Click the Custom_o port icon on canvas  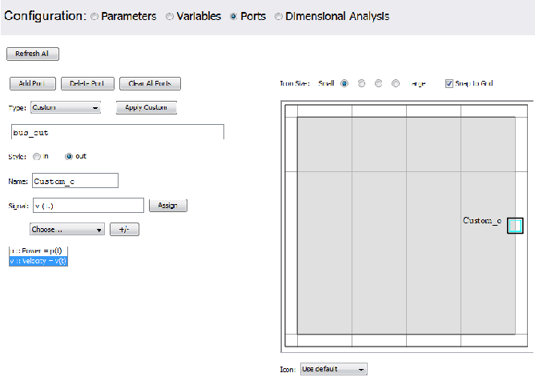515,226
